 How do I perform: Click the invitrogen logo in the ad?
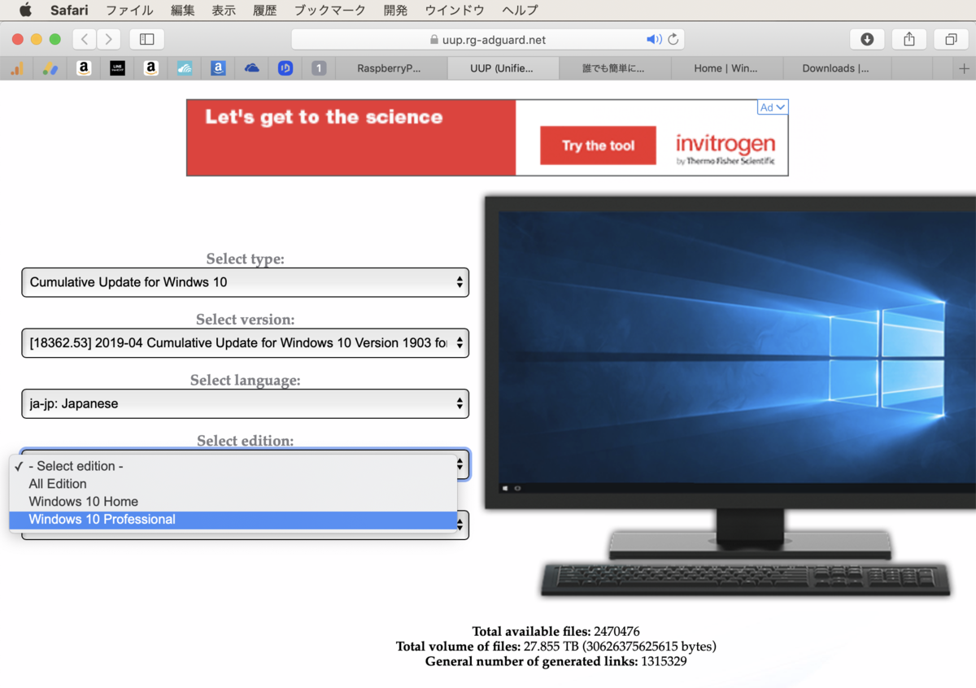(725, 149)
